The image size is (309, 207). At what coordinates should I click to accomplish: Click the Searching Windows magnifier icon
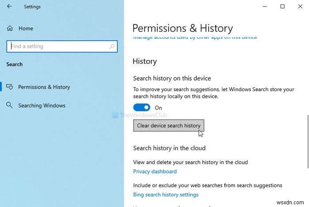(9, 105)
